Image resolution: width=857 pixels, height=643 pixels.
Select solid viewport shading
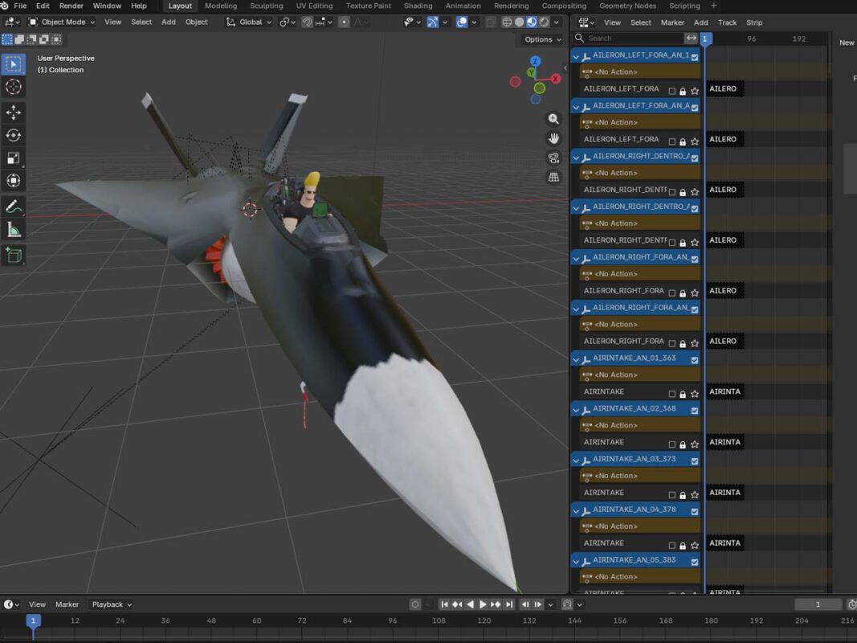click(x=520, y=22)
